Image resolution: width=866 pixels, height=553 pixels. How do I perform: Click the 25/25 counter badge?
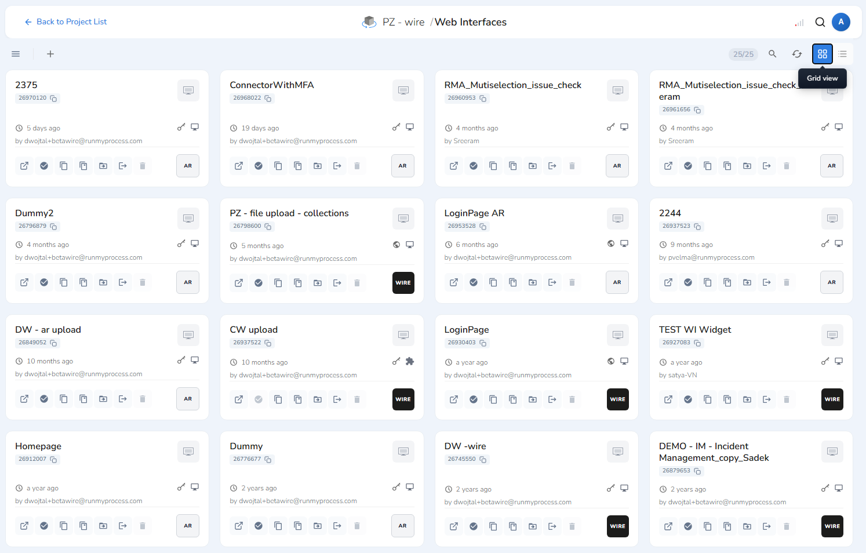tap(743, 54)
